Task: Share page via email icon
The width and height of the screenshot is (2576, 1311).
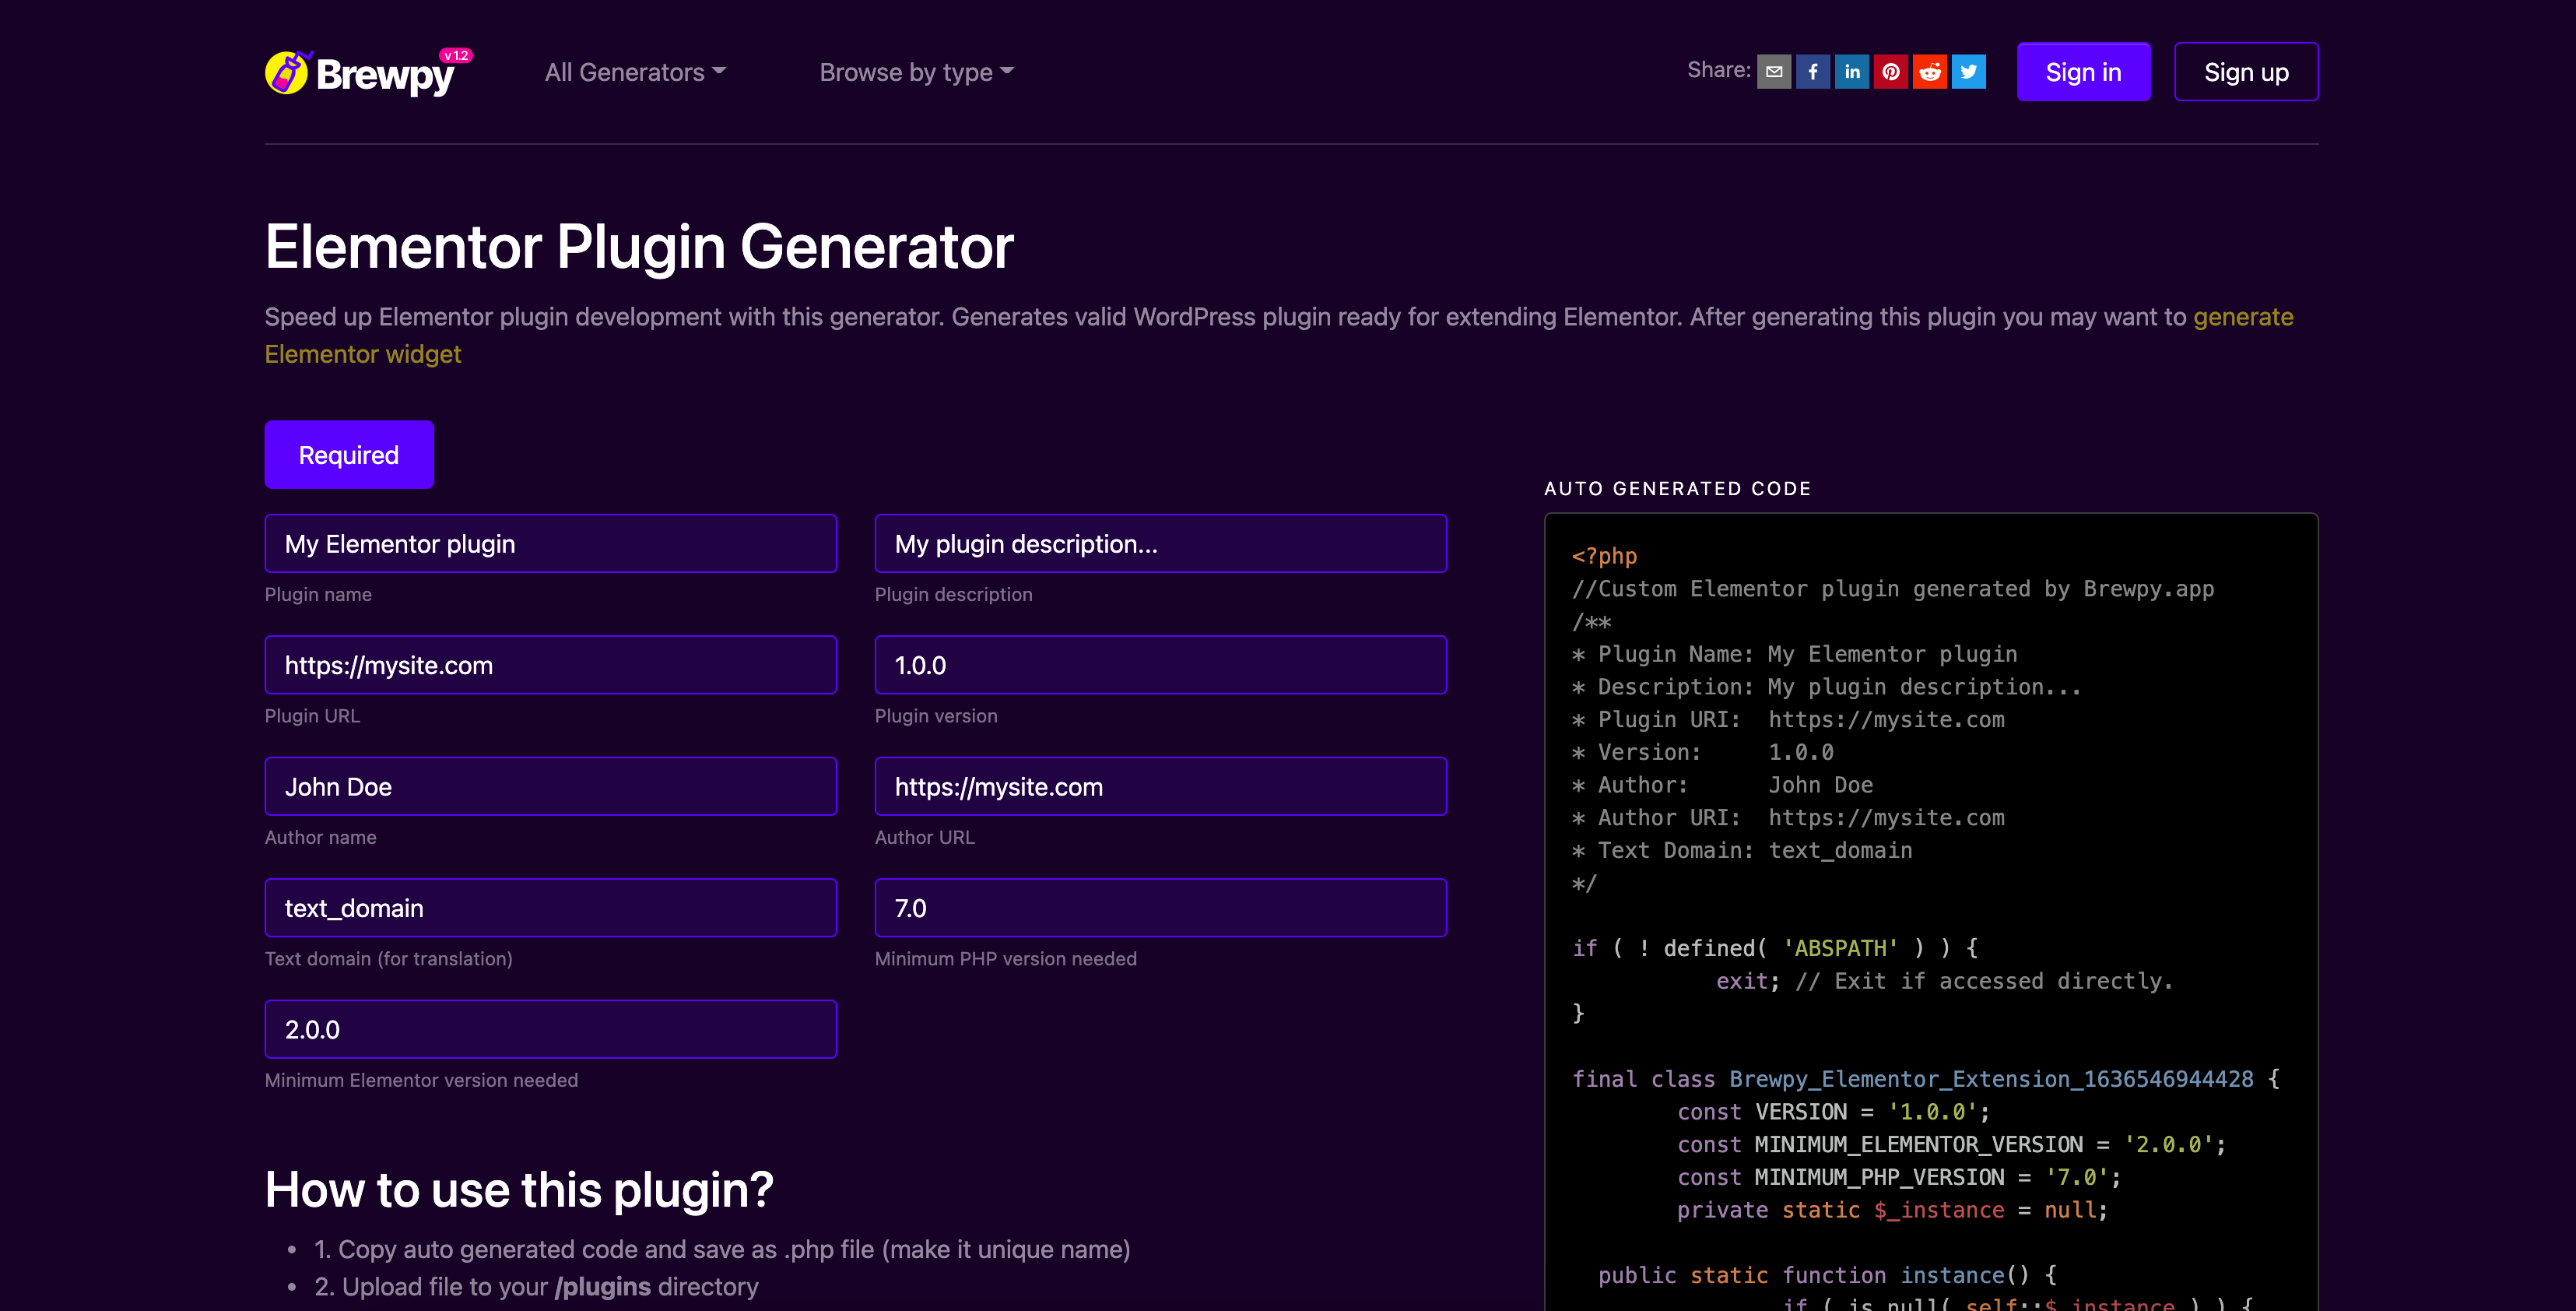Action: 1774,72
